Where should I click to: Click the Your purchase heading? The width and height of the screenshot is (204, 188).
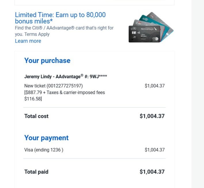[x=47, y=61]
